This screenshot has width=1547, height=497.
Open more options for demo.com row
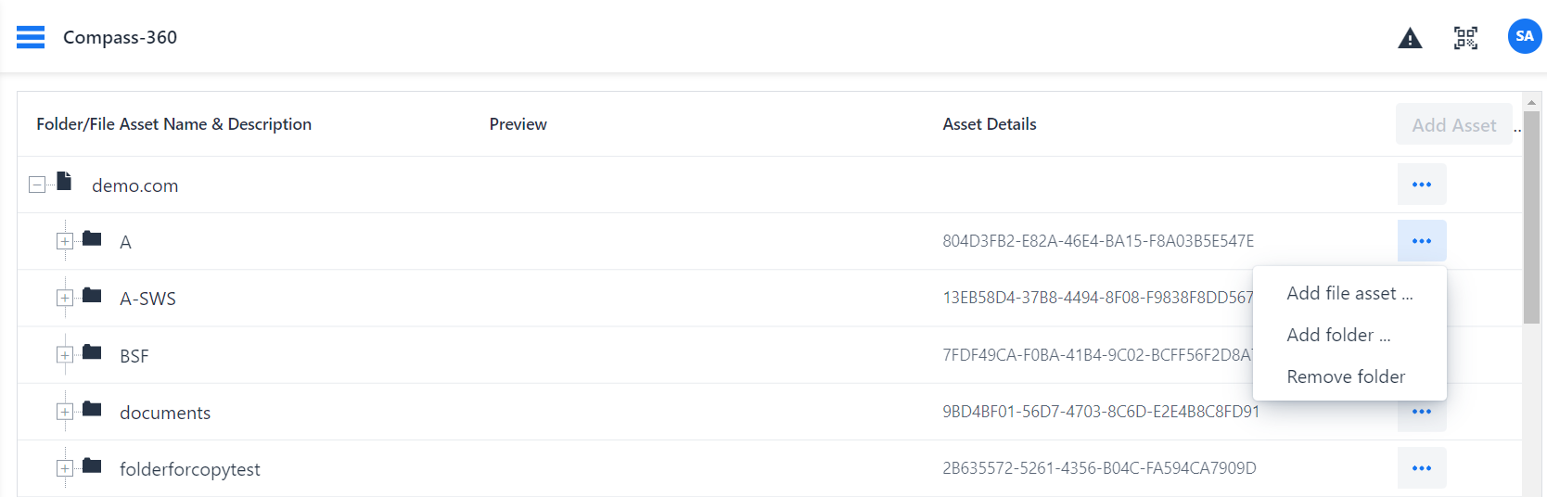click(1421, 185)
